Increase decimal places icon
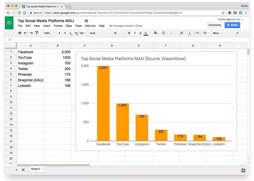Viewport: 254px width, 181px height. click(x=76, y=33)
